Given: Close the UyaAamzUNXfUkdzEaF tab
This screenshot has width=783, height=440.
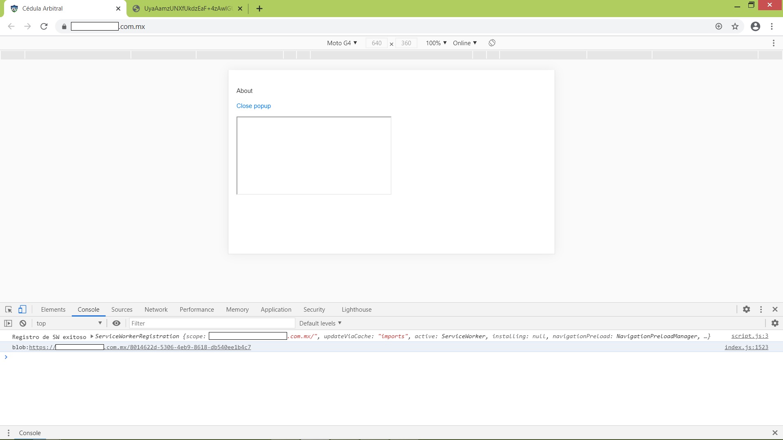Looking at the screenshot, I should pyautogui.click(x=240, y=9).
